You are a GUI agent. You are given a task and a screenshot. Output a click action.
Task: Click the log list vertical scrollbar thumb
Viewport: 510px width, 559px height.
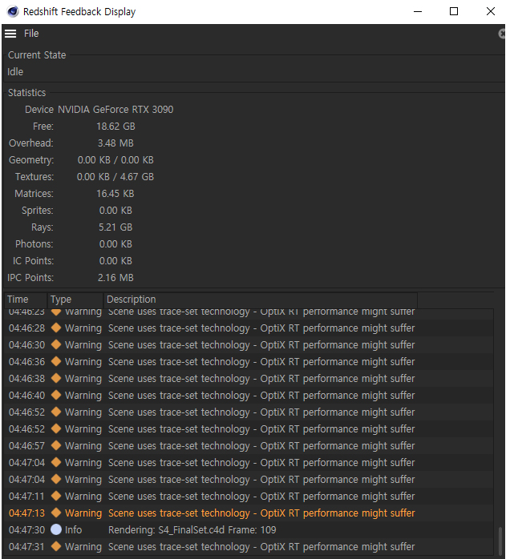pyautogui.click(x=500, y=541)
